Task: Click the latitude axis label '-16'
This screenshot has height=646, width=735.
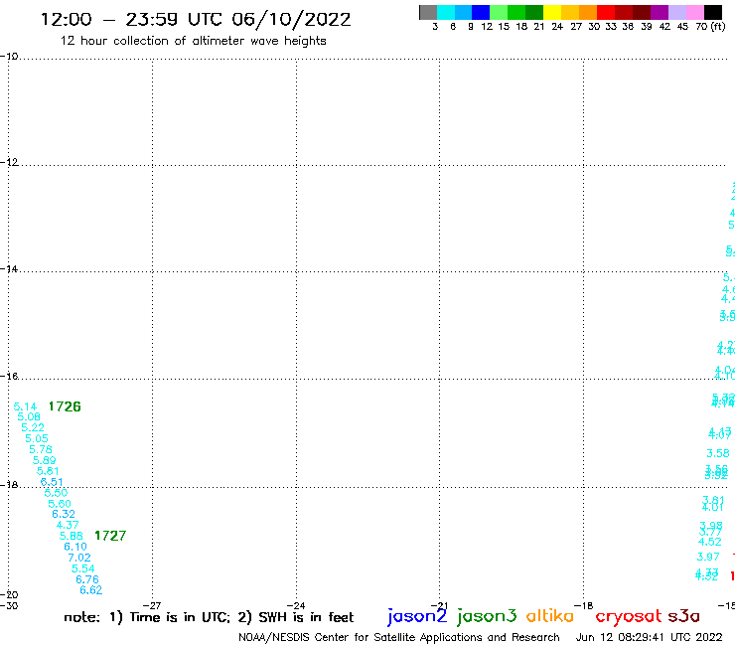Action: pos(9,377)
